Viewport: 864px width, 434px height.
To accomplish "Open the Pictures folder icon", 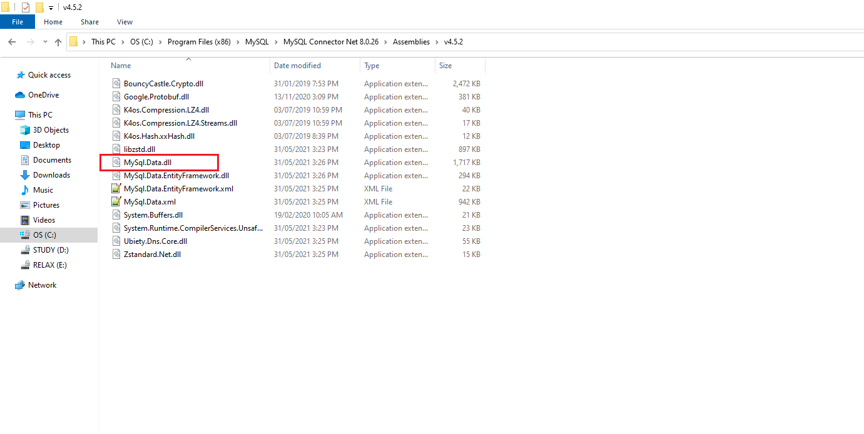I will point(25,205).
